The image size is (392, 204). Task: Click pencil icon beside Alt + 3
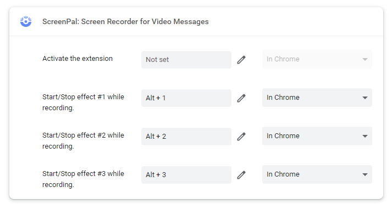(241, 175)
